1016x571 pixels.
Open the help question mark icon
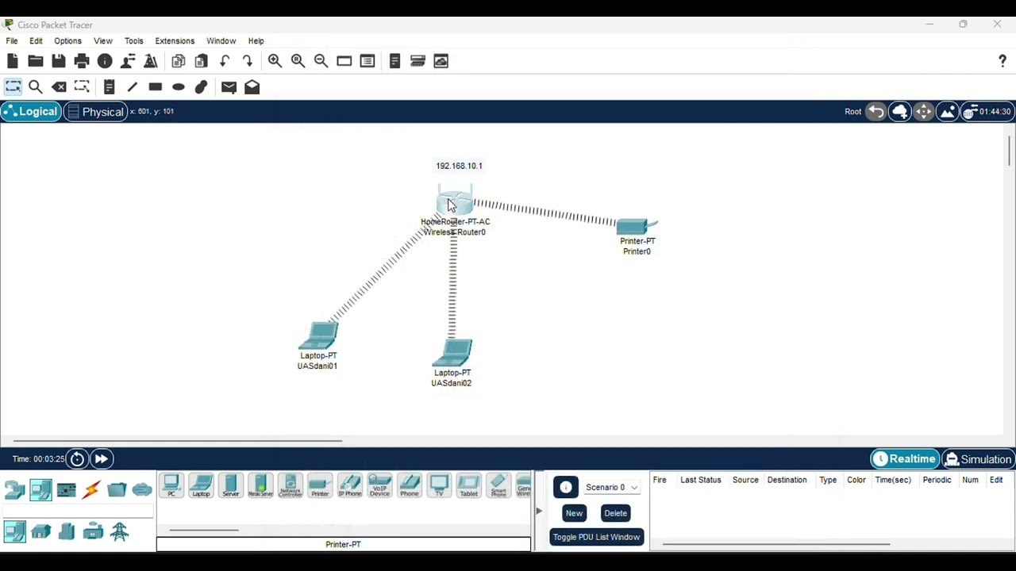pyautogui.click(x=1002, y=61)
